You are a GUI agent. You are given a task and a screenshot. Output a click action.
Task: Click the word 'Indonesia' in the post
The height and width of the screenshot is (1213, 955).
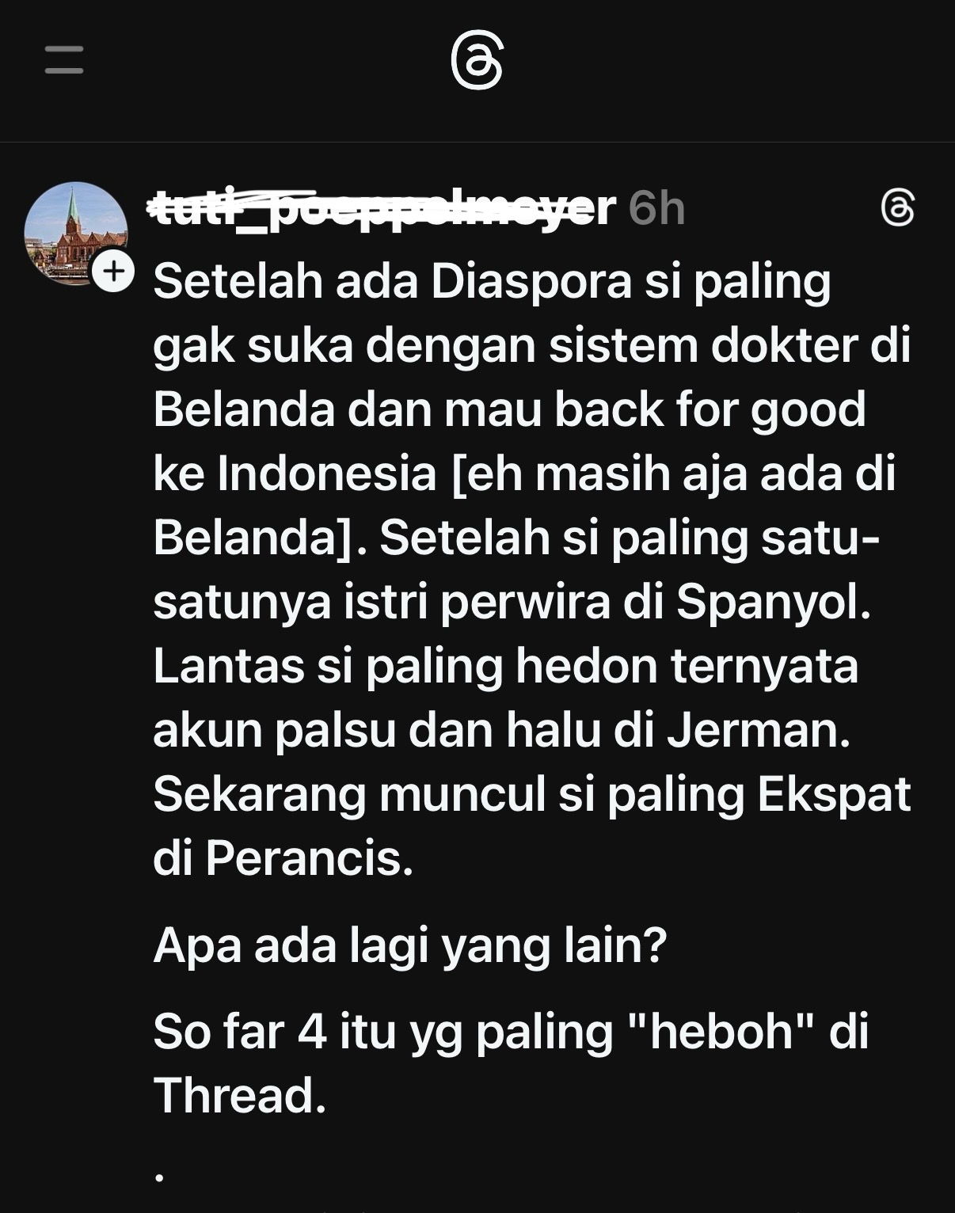coord(327,473)
